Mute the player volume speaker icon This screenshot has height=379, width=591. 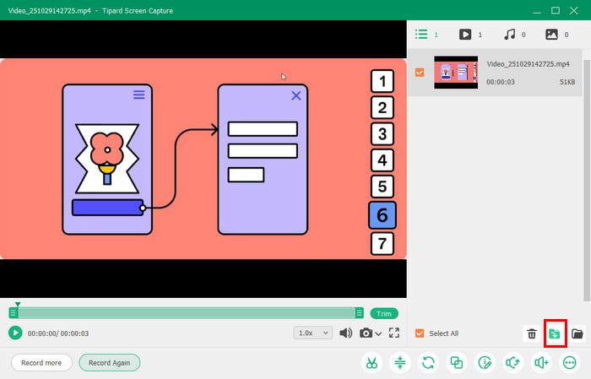[345, 333]
